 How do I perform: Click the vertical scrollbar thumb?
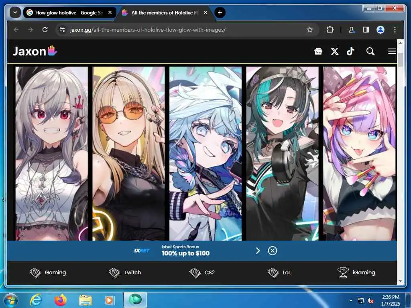(400, 59)
